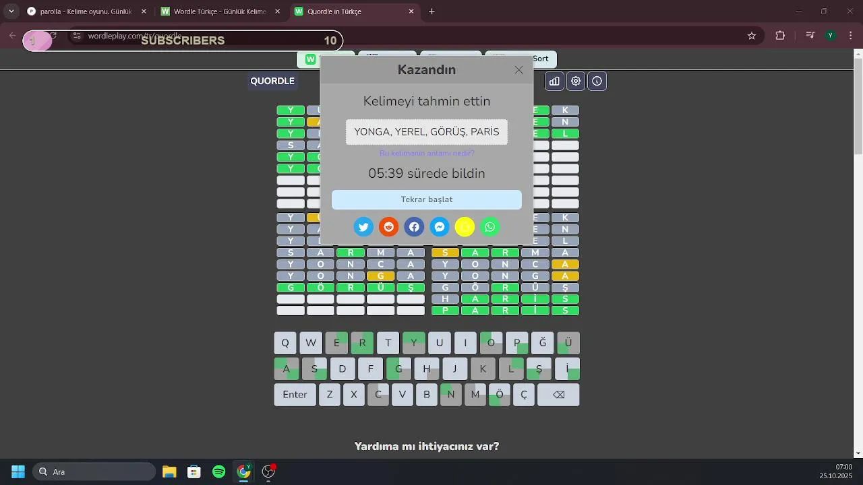This screenshot has height=485, width=863.
Task: Click the K key on game keyboard
Action: (x=483, y=368)
